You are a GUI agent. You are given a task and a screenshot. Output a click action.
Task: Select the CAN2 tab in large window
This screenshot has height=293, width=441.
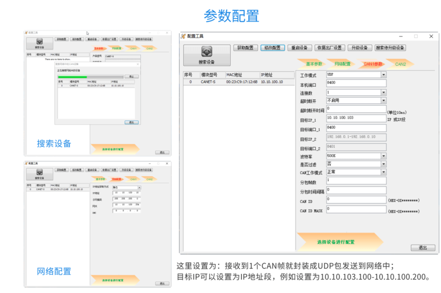[x=400, y=64]
